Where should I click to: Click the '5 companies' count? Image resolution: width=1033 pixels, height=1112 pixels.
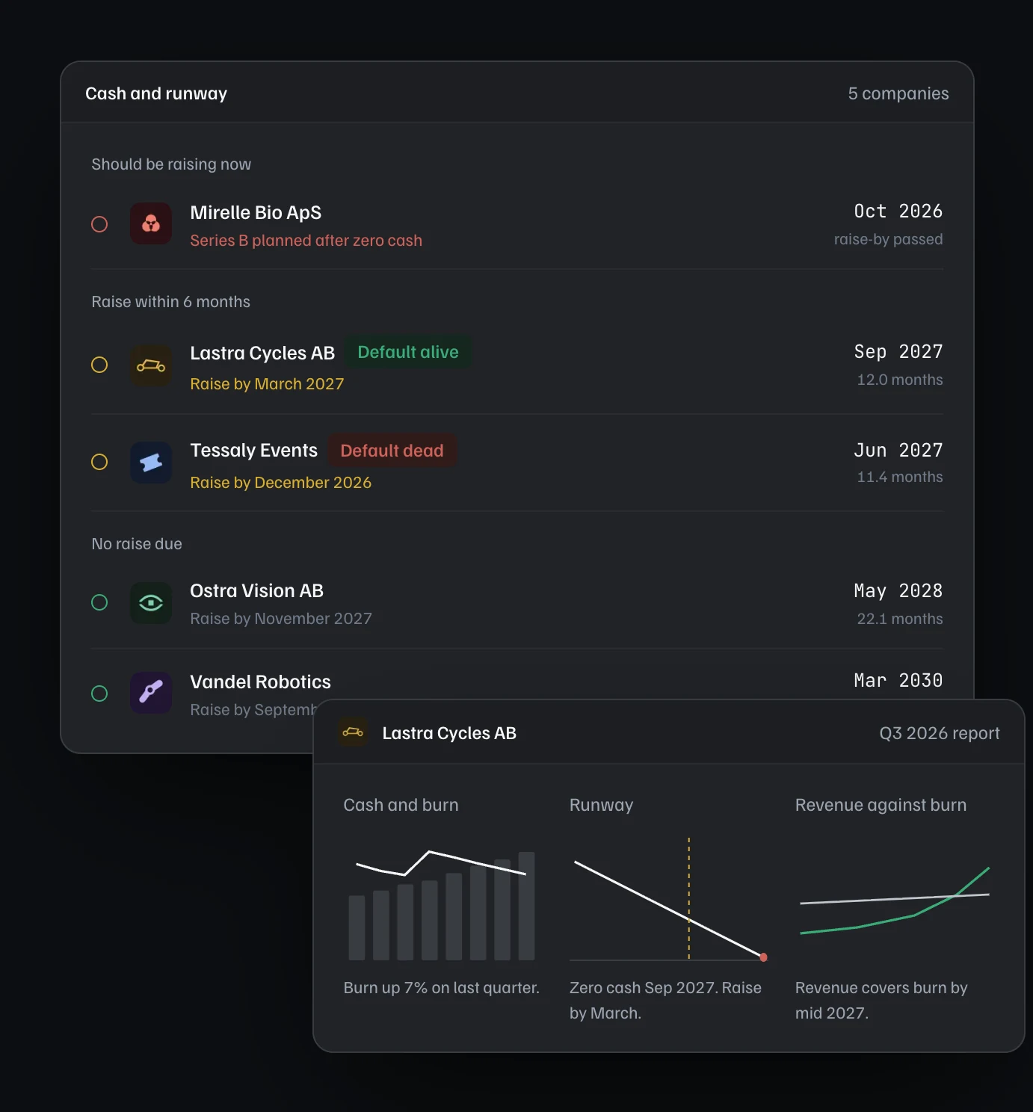coord(898,93)
